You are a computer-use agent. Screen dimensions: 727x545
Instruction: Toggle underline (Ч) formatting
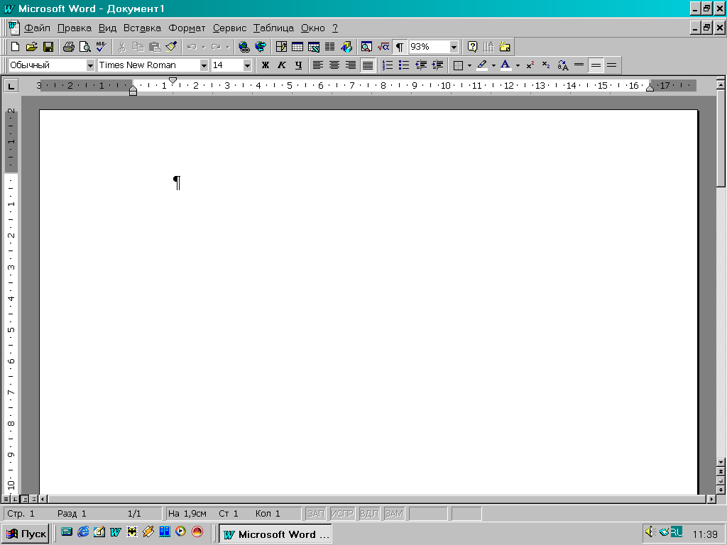tap(298, 65)
